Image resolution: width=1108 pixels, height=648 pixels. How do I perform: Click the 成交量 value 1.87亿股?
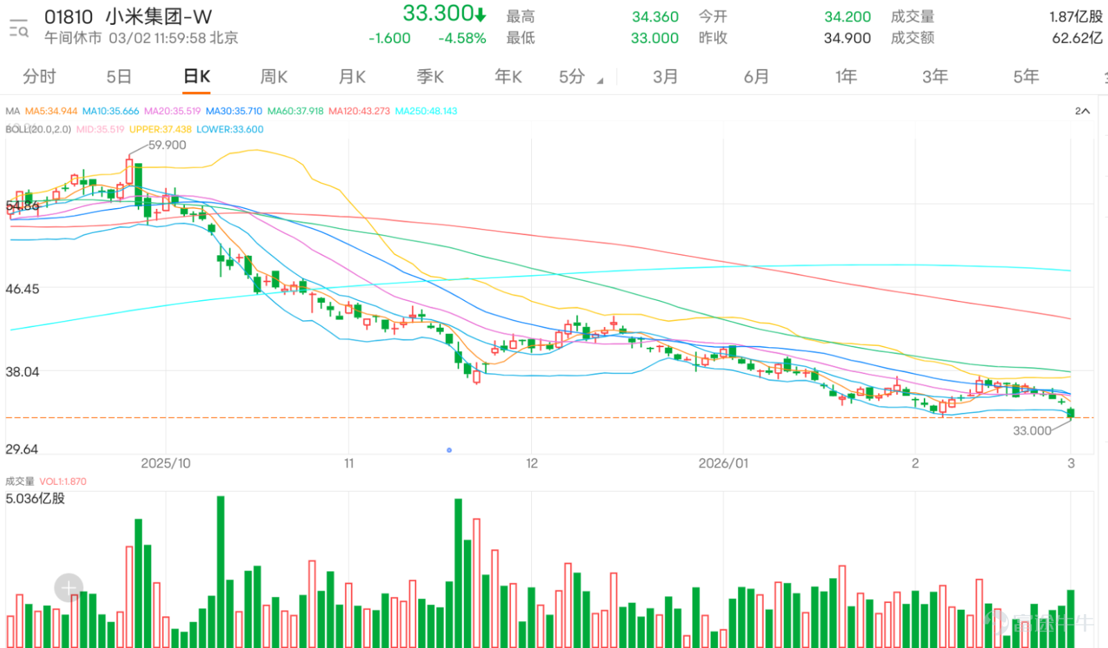[x=1076, y=17]
